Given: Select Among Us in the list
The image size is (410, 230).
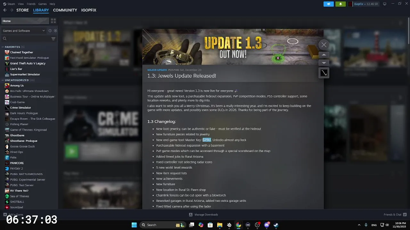Looking at the screenshot, I should (17, 86).
